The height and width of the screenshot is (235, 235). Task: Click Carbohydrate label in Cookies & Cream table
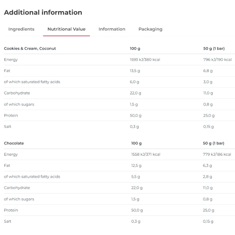[17, 93]
